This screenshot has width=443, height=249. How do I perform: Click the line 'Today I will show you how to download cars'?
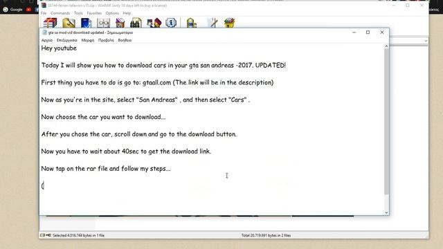[163, 65]
